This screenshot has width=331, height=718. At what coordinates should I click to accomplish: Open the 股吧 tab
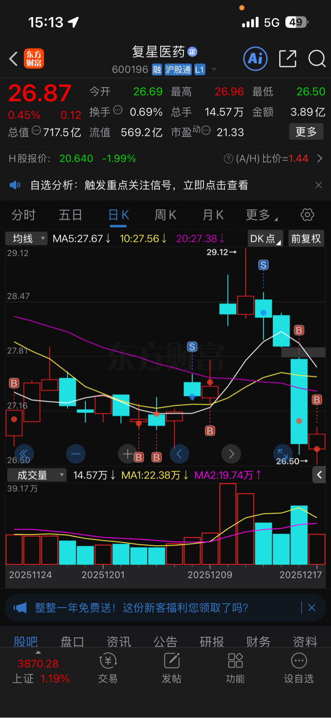[26, 642]
